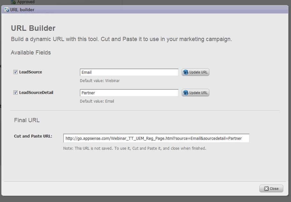Focus the LeadSource field containing Email
Viewport: 291px width, 202px height.
pos(129,72)
